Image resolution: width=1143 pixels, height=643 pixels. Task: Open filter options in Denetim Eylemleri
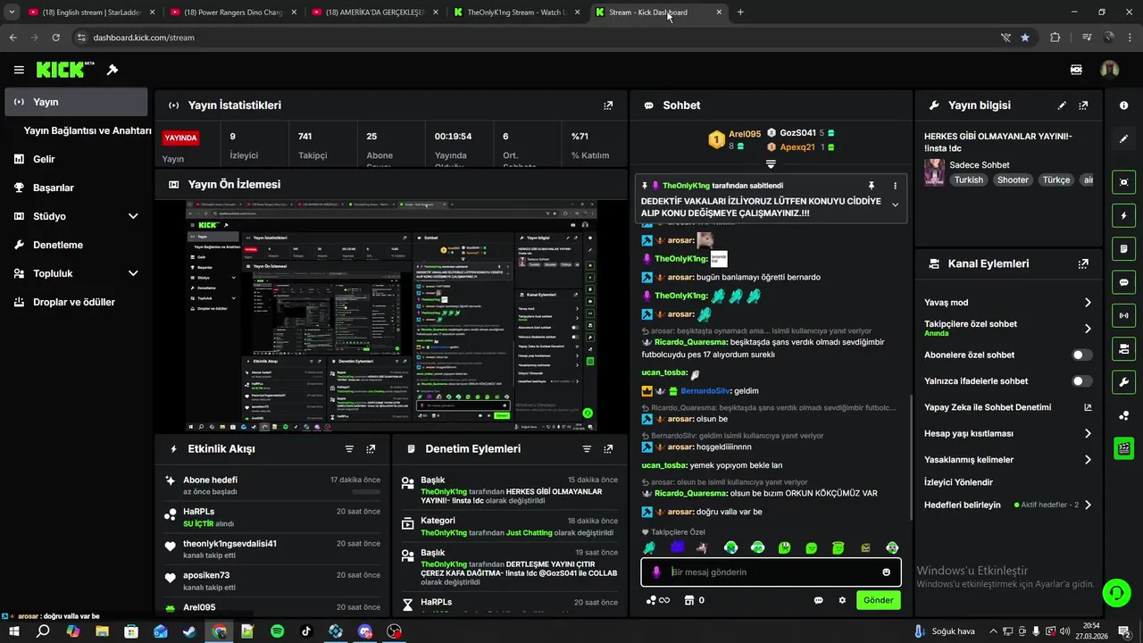587,449
